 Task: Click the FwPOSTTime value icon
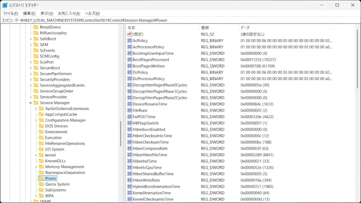(129, 117)
